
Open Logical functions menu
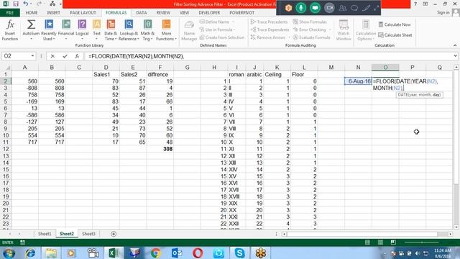(x=82, y=30)
